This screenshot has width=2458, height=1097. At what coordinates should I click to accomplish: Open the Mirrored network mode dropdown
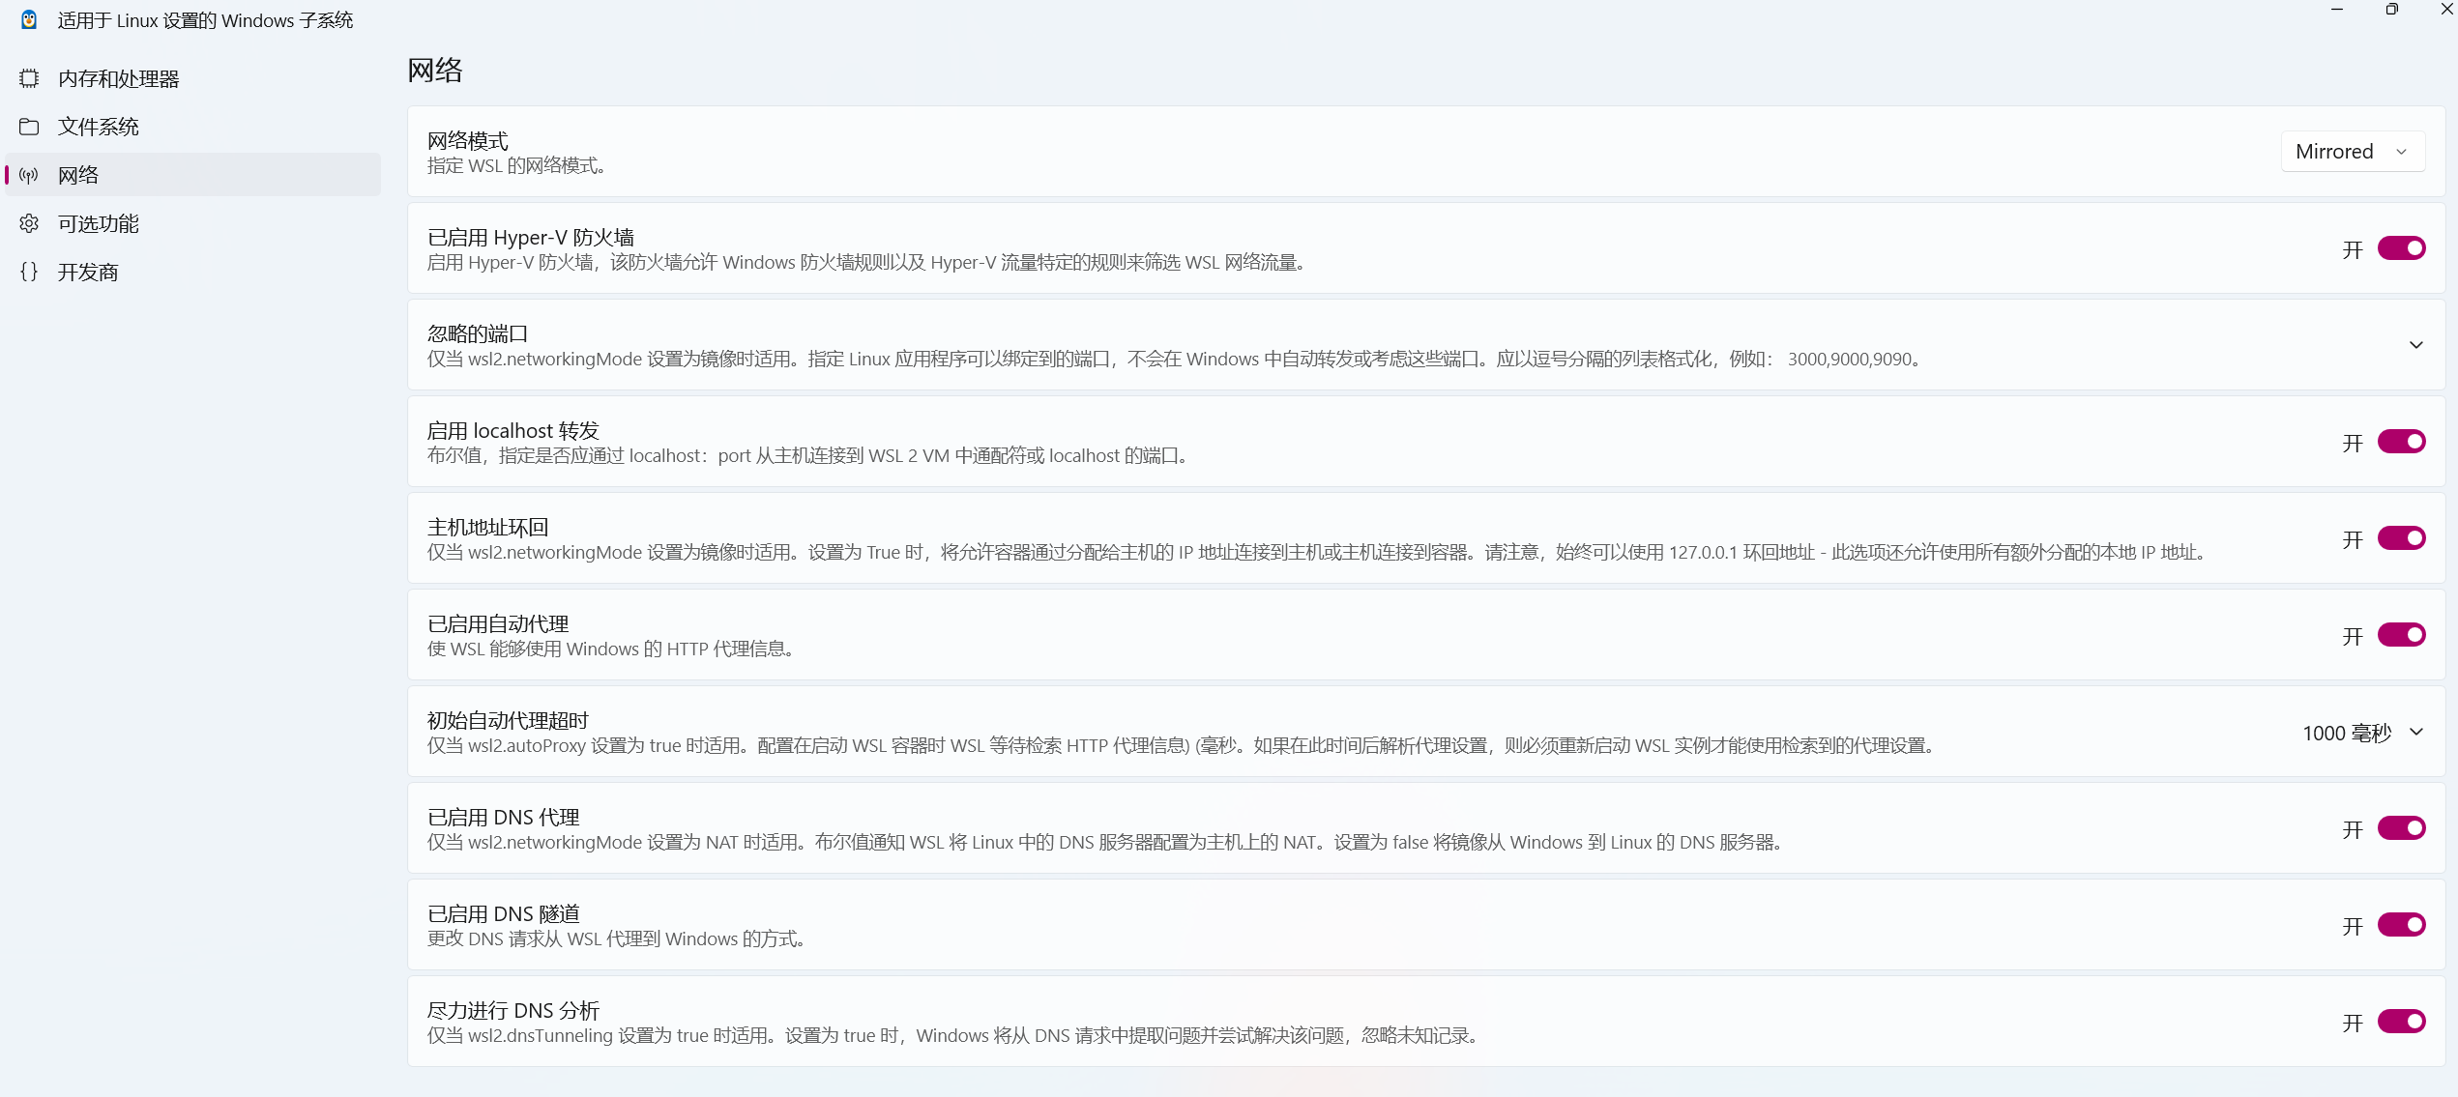coord(2352,152)
